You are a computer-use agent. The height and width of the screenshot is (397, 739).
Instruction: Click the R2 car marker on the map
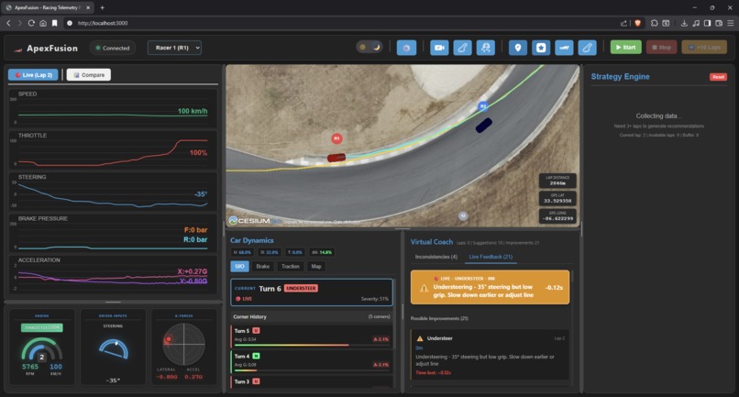tap(482, 106)
